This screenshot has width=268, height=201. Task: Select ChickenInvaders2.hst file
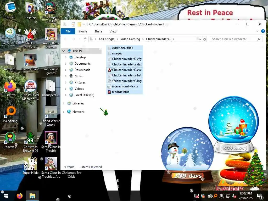coord(125,75)
